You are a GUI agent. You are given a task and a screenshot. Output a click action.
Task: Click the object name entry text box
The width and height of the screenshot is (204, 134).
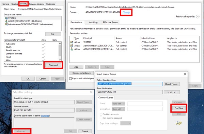coord(44,122)
